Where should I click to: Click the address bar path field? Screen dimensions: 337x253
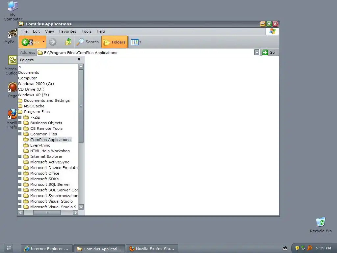coord(145,52)
